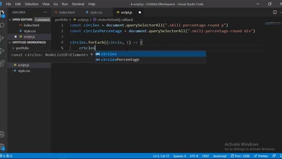Click the CRLF end-of-line indicator
Screen dimensions: 282x159
pyautogui.click(x=205, y=156)
